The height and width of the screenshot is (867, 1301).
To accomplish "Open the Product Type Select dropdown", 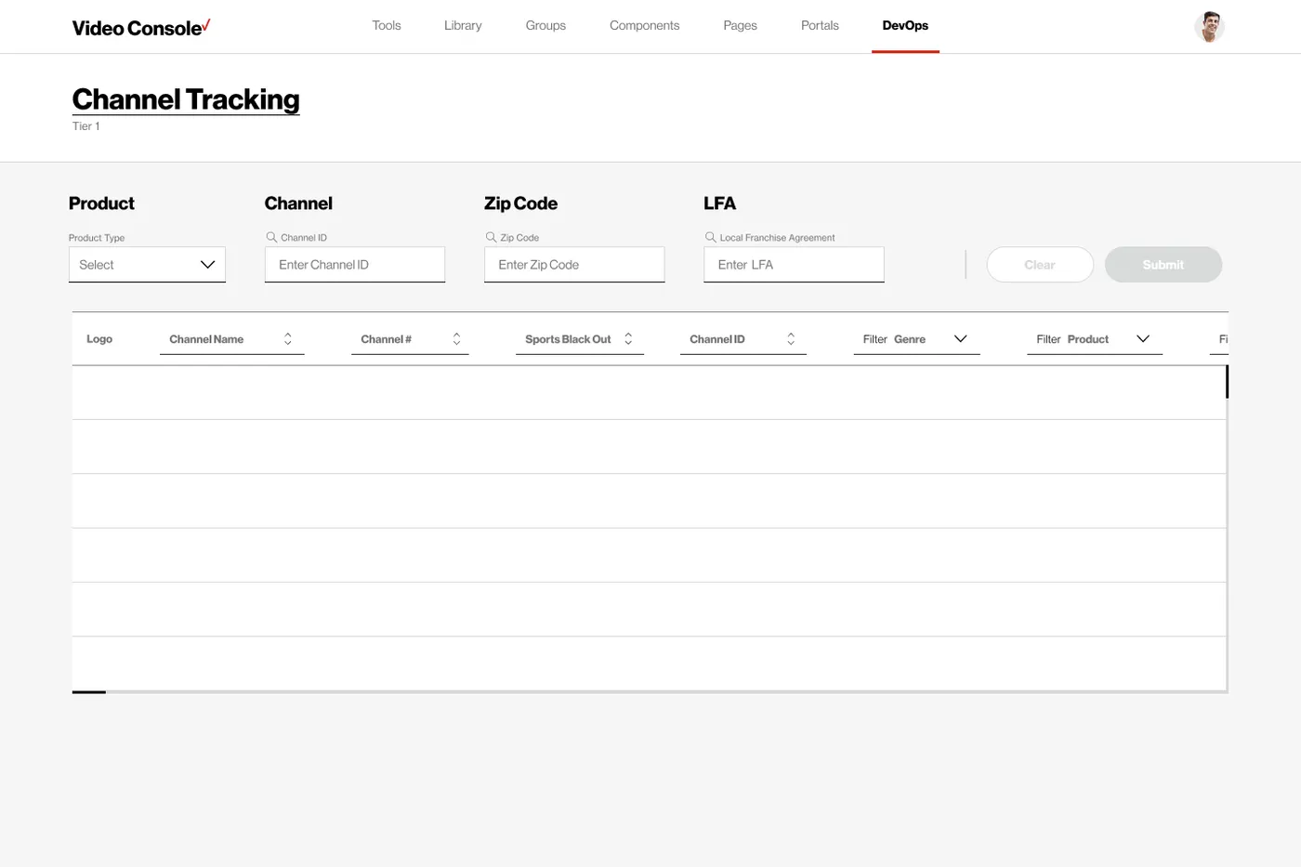I will point(147,265).
